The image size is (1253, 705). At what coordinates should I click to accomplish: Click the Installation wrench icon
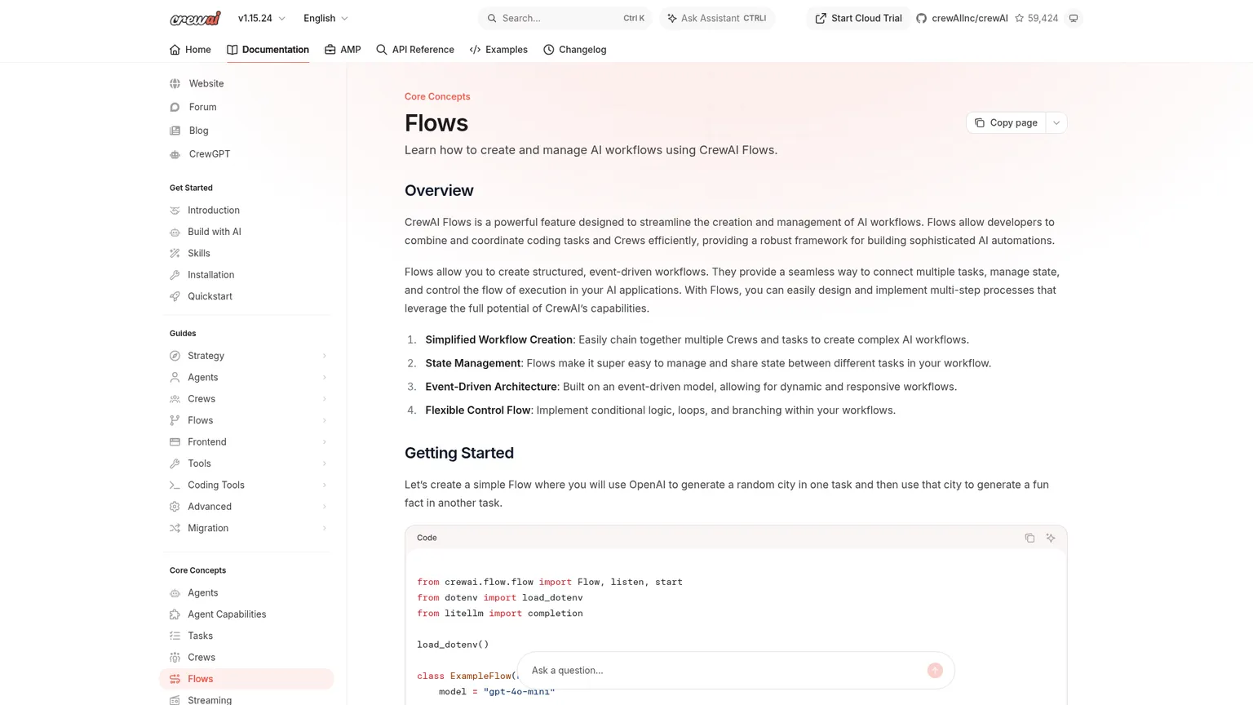click(175, 275)
